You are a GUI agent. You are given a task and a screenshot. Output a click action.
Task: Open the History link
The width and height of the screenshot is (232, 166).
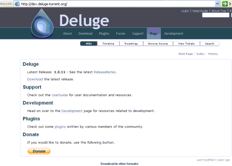pyautogui.click(x=213, y=54)
